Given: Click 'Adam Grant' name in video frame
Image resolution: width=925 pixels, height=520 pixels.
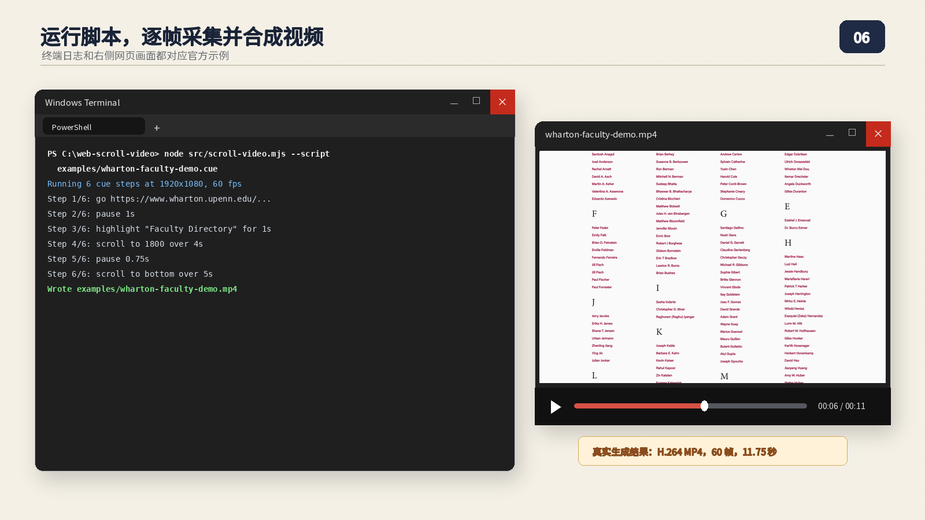Looking at the screenshot, I should click(x=729, y=317).
